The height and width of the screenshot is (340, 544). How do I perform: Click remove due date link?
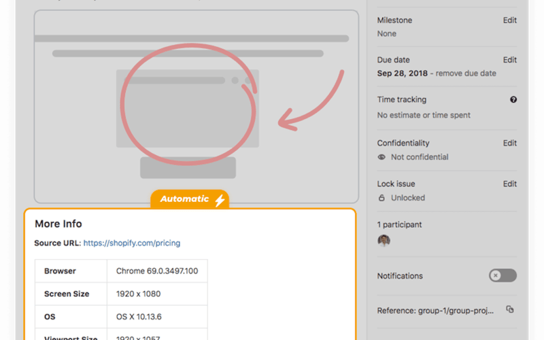466,73
